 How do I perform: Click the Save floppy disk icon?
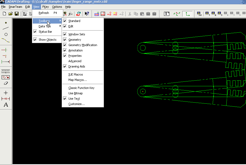[x=17, y=14]
